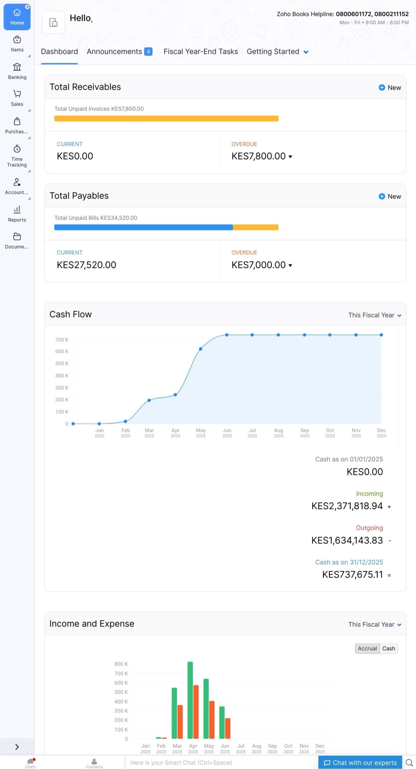Click the Mar 2025 green income bar
The height and width of the screenshot is (769, 416).
(174, 713)
